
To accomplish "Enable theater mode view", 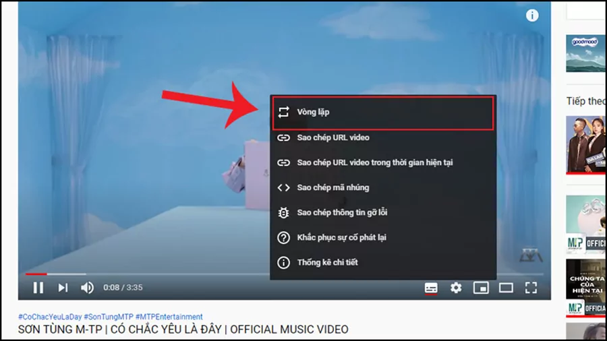I will [x=506, y=288].
